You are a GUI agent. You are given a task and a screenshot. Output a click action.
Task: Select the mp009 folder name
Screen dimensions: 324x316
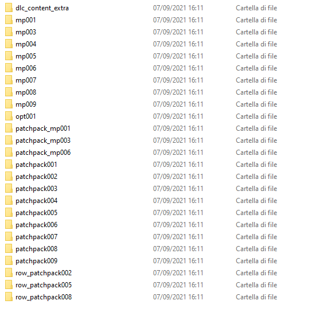click(x=26, y=104)
